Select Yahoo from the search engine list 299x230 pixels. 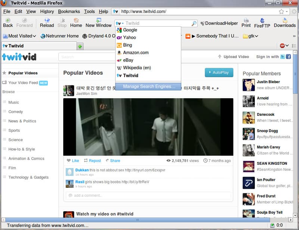pyautogui.click(x=148, y=38)
